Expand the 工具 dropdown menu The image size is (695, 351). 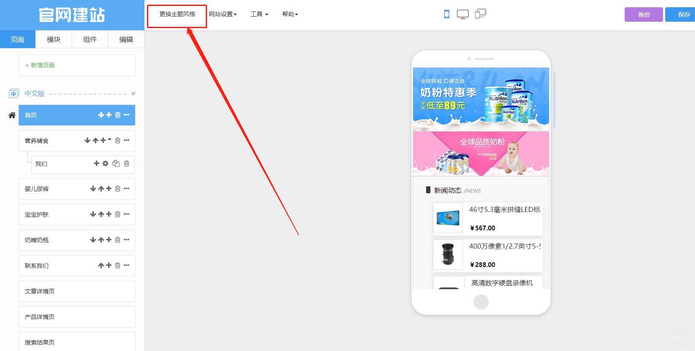coord(259,14)
